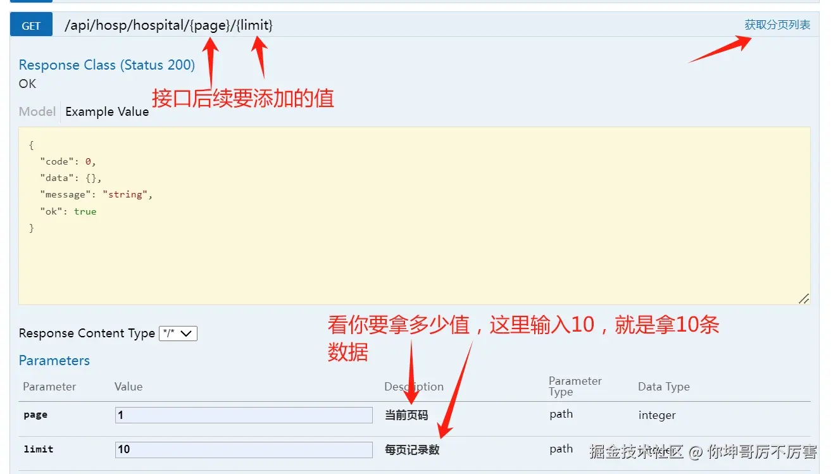831x474 pixels.
Task: Open the 获取分页列表 link
Action: coord(777,24)
